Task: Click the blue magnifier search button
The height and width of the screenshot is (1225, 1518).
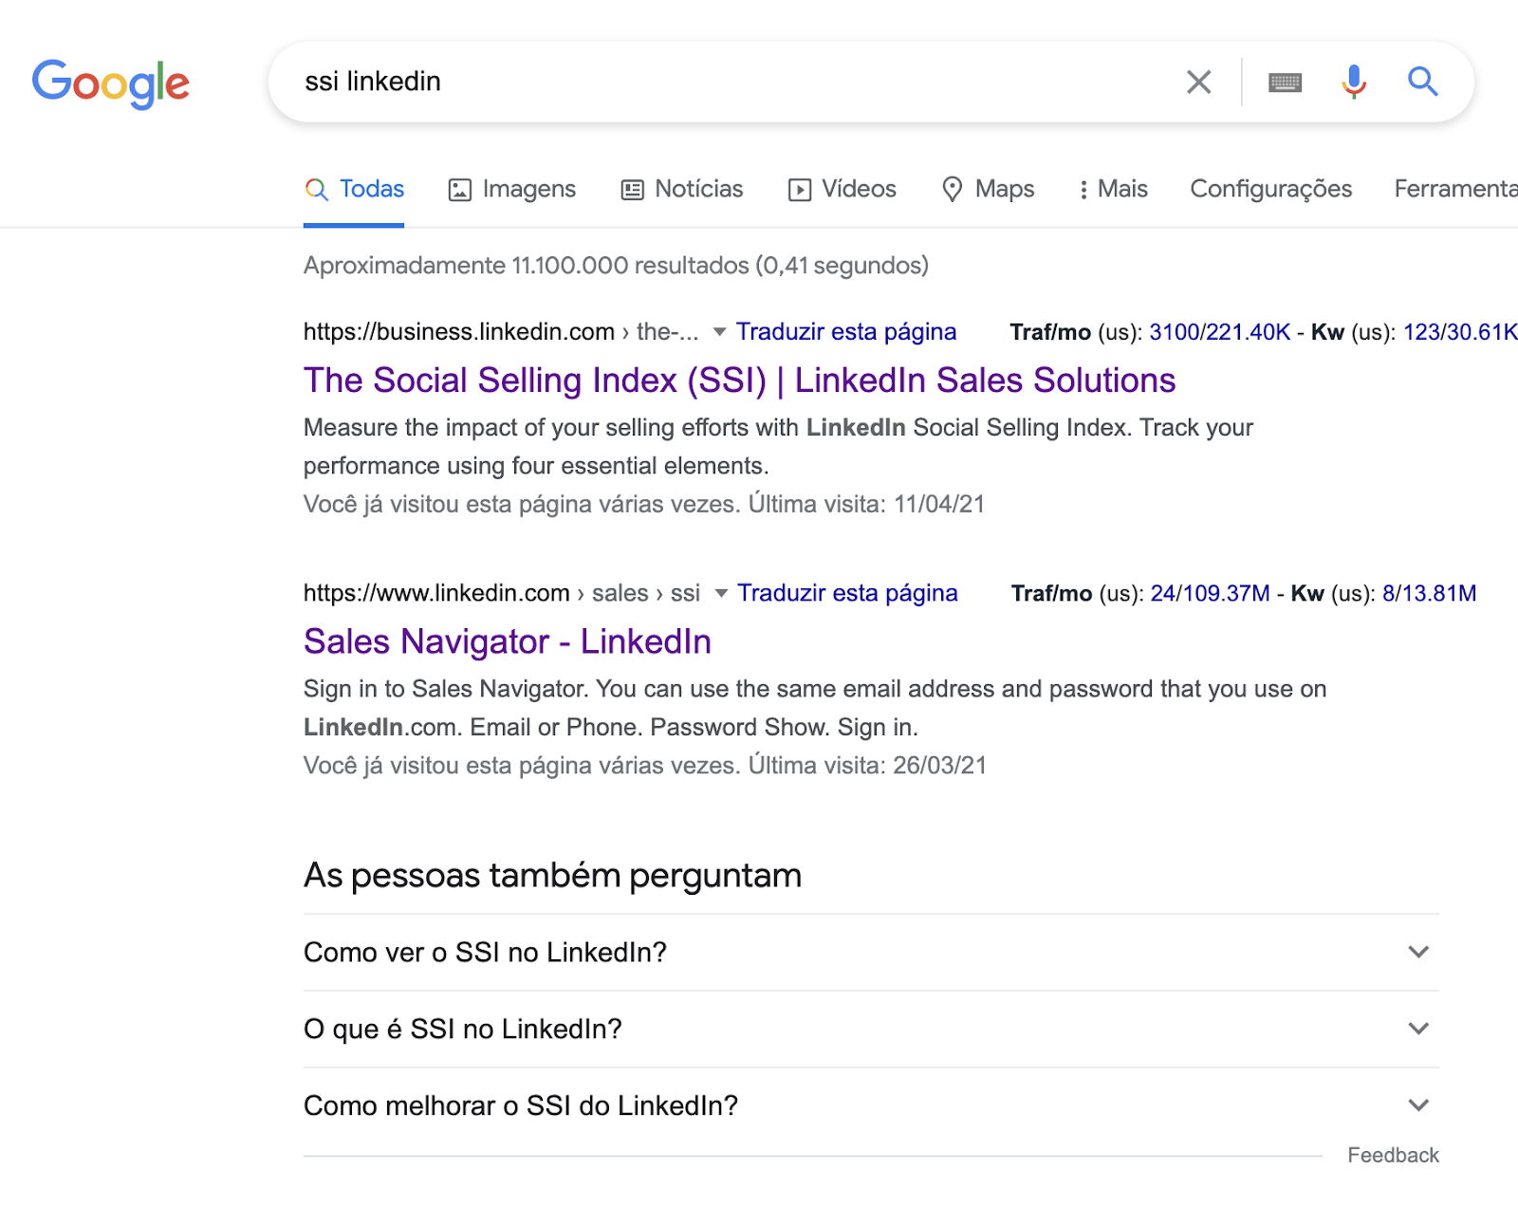Action: pyautogui.click(x=1422, y=82)
